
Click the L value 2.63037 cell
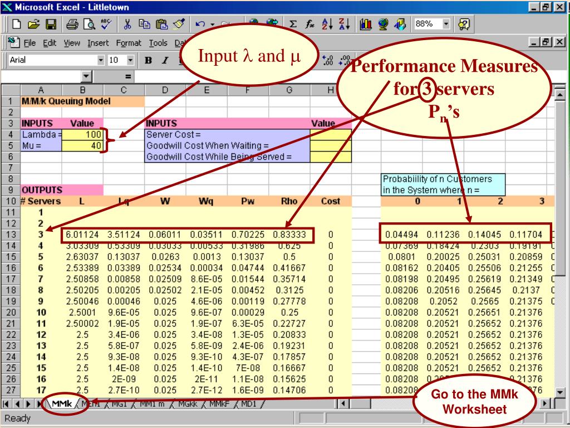[82, 257]
